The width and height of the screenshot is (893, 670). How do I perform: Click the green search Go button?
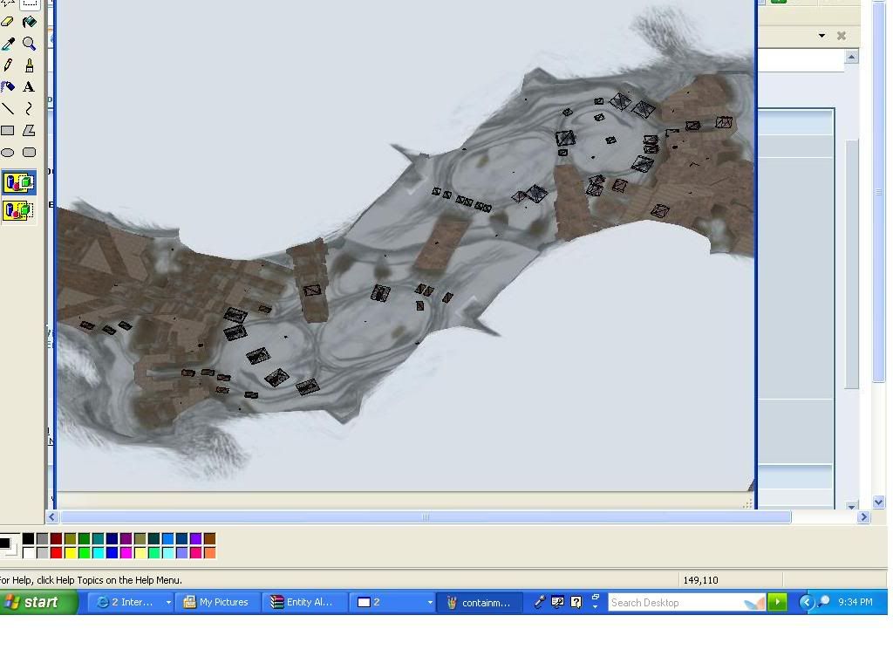click(x=777, y=602)
